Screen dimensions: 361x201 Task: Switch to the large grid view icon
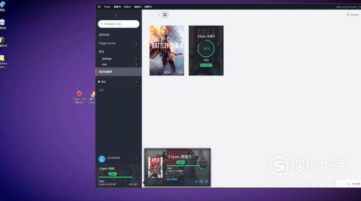165,15
